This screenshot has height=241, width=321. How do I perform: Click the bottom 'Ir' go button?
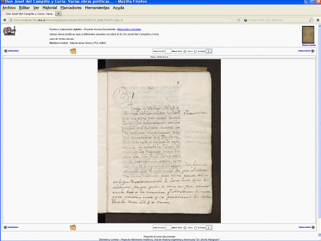[x=209, y=228]
